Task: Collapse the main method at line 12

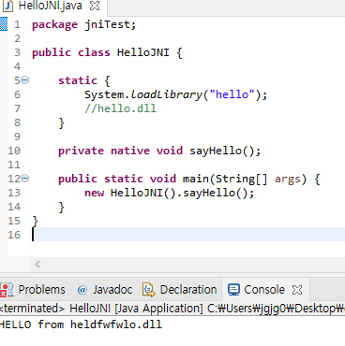Action: click(x=25, y=179)
